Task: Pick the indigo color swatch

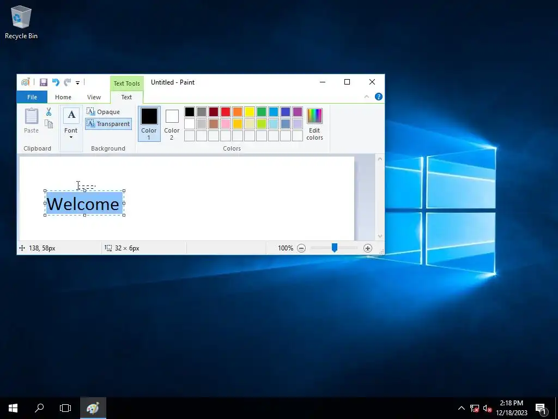Action: tap(286, 112)
